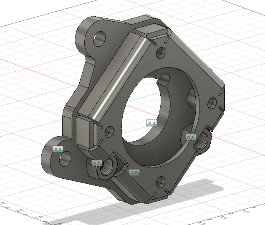Select the small hole at the plate's right corner
Screen dimensions: 265x225
212,102
